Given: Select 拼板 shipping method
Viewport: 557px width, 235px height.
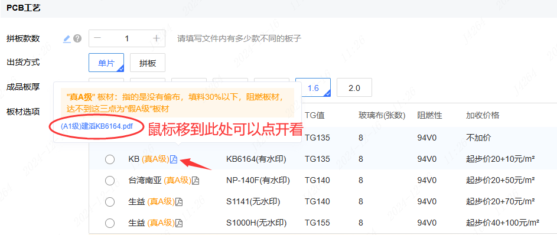Looking at the screenshot, I should 148,63.
